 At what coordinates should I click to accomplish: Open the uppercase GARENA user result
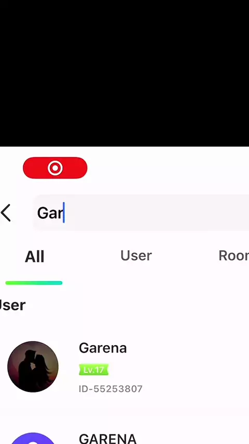[108, 439]
